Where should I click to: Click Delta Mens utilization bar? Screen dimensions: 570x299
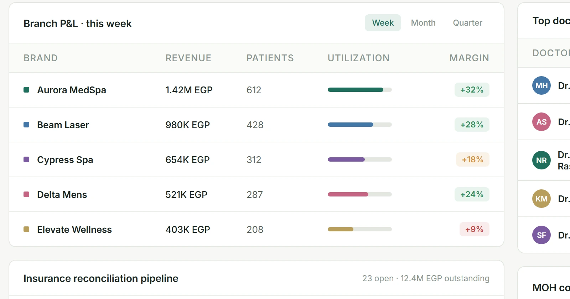tap(360, 194)
